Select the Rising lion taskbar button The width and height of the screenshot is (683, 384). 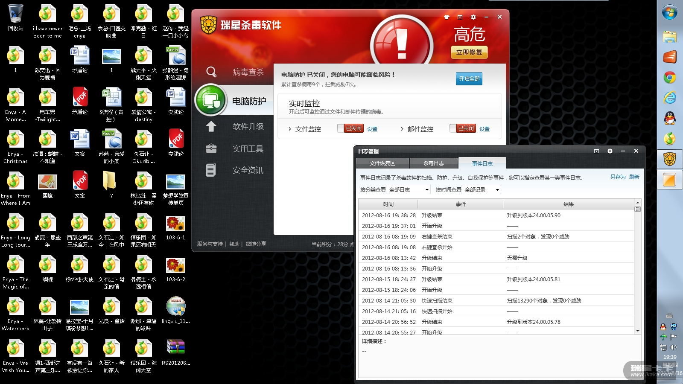click(669, 159)
